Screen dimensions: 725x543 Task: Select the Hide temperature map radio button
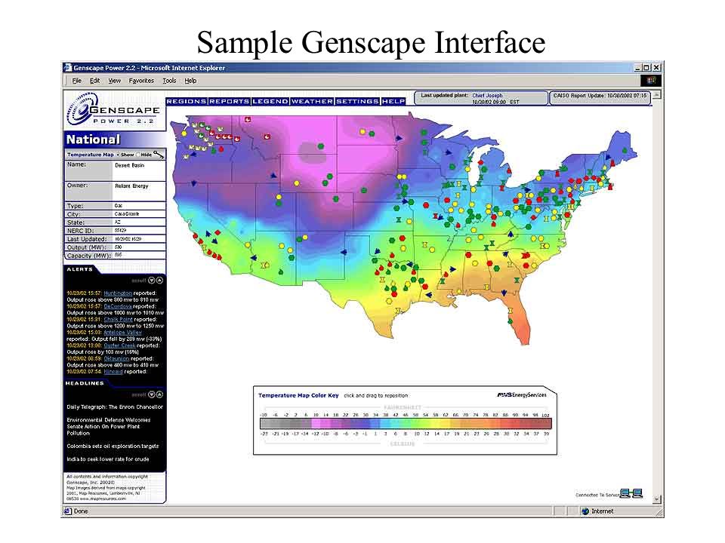[137, 155]
